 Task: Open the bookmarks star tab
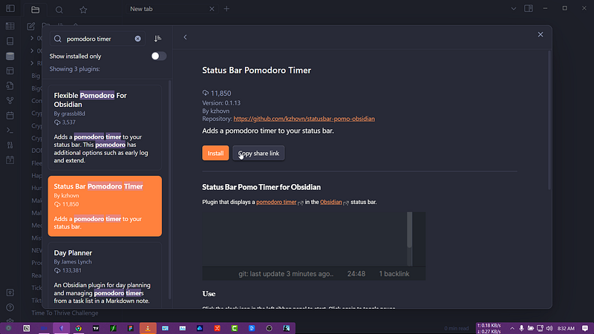pyautogui.click(x=83, y=10)
